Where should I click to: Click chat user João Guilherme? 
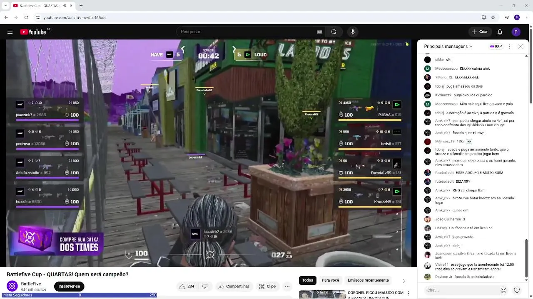pyautogui.click(x=448, y=219)
